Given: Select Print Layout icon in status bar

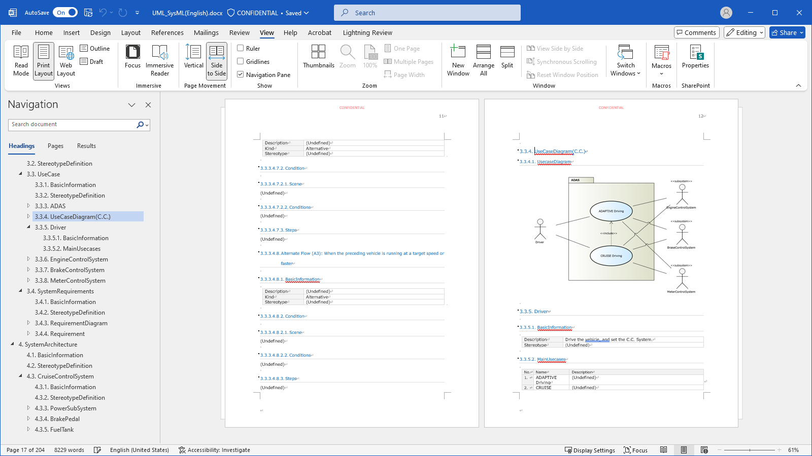Looking at the screenshot, I should 684,450.
